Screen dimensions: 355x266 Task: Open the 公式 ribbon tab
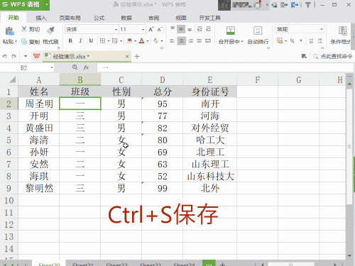point(99,18)
